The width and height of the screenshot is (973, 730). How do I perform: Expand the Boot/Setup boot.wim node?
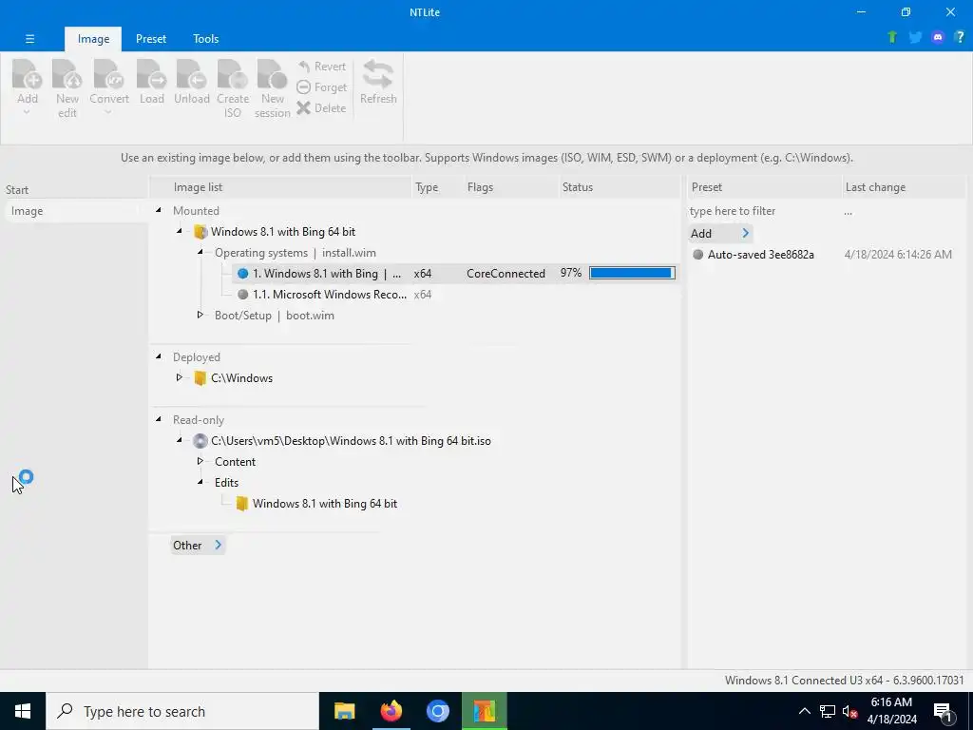[x=200, y=315]
